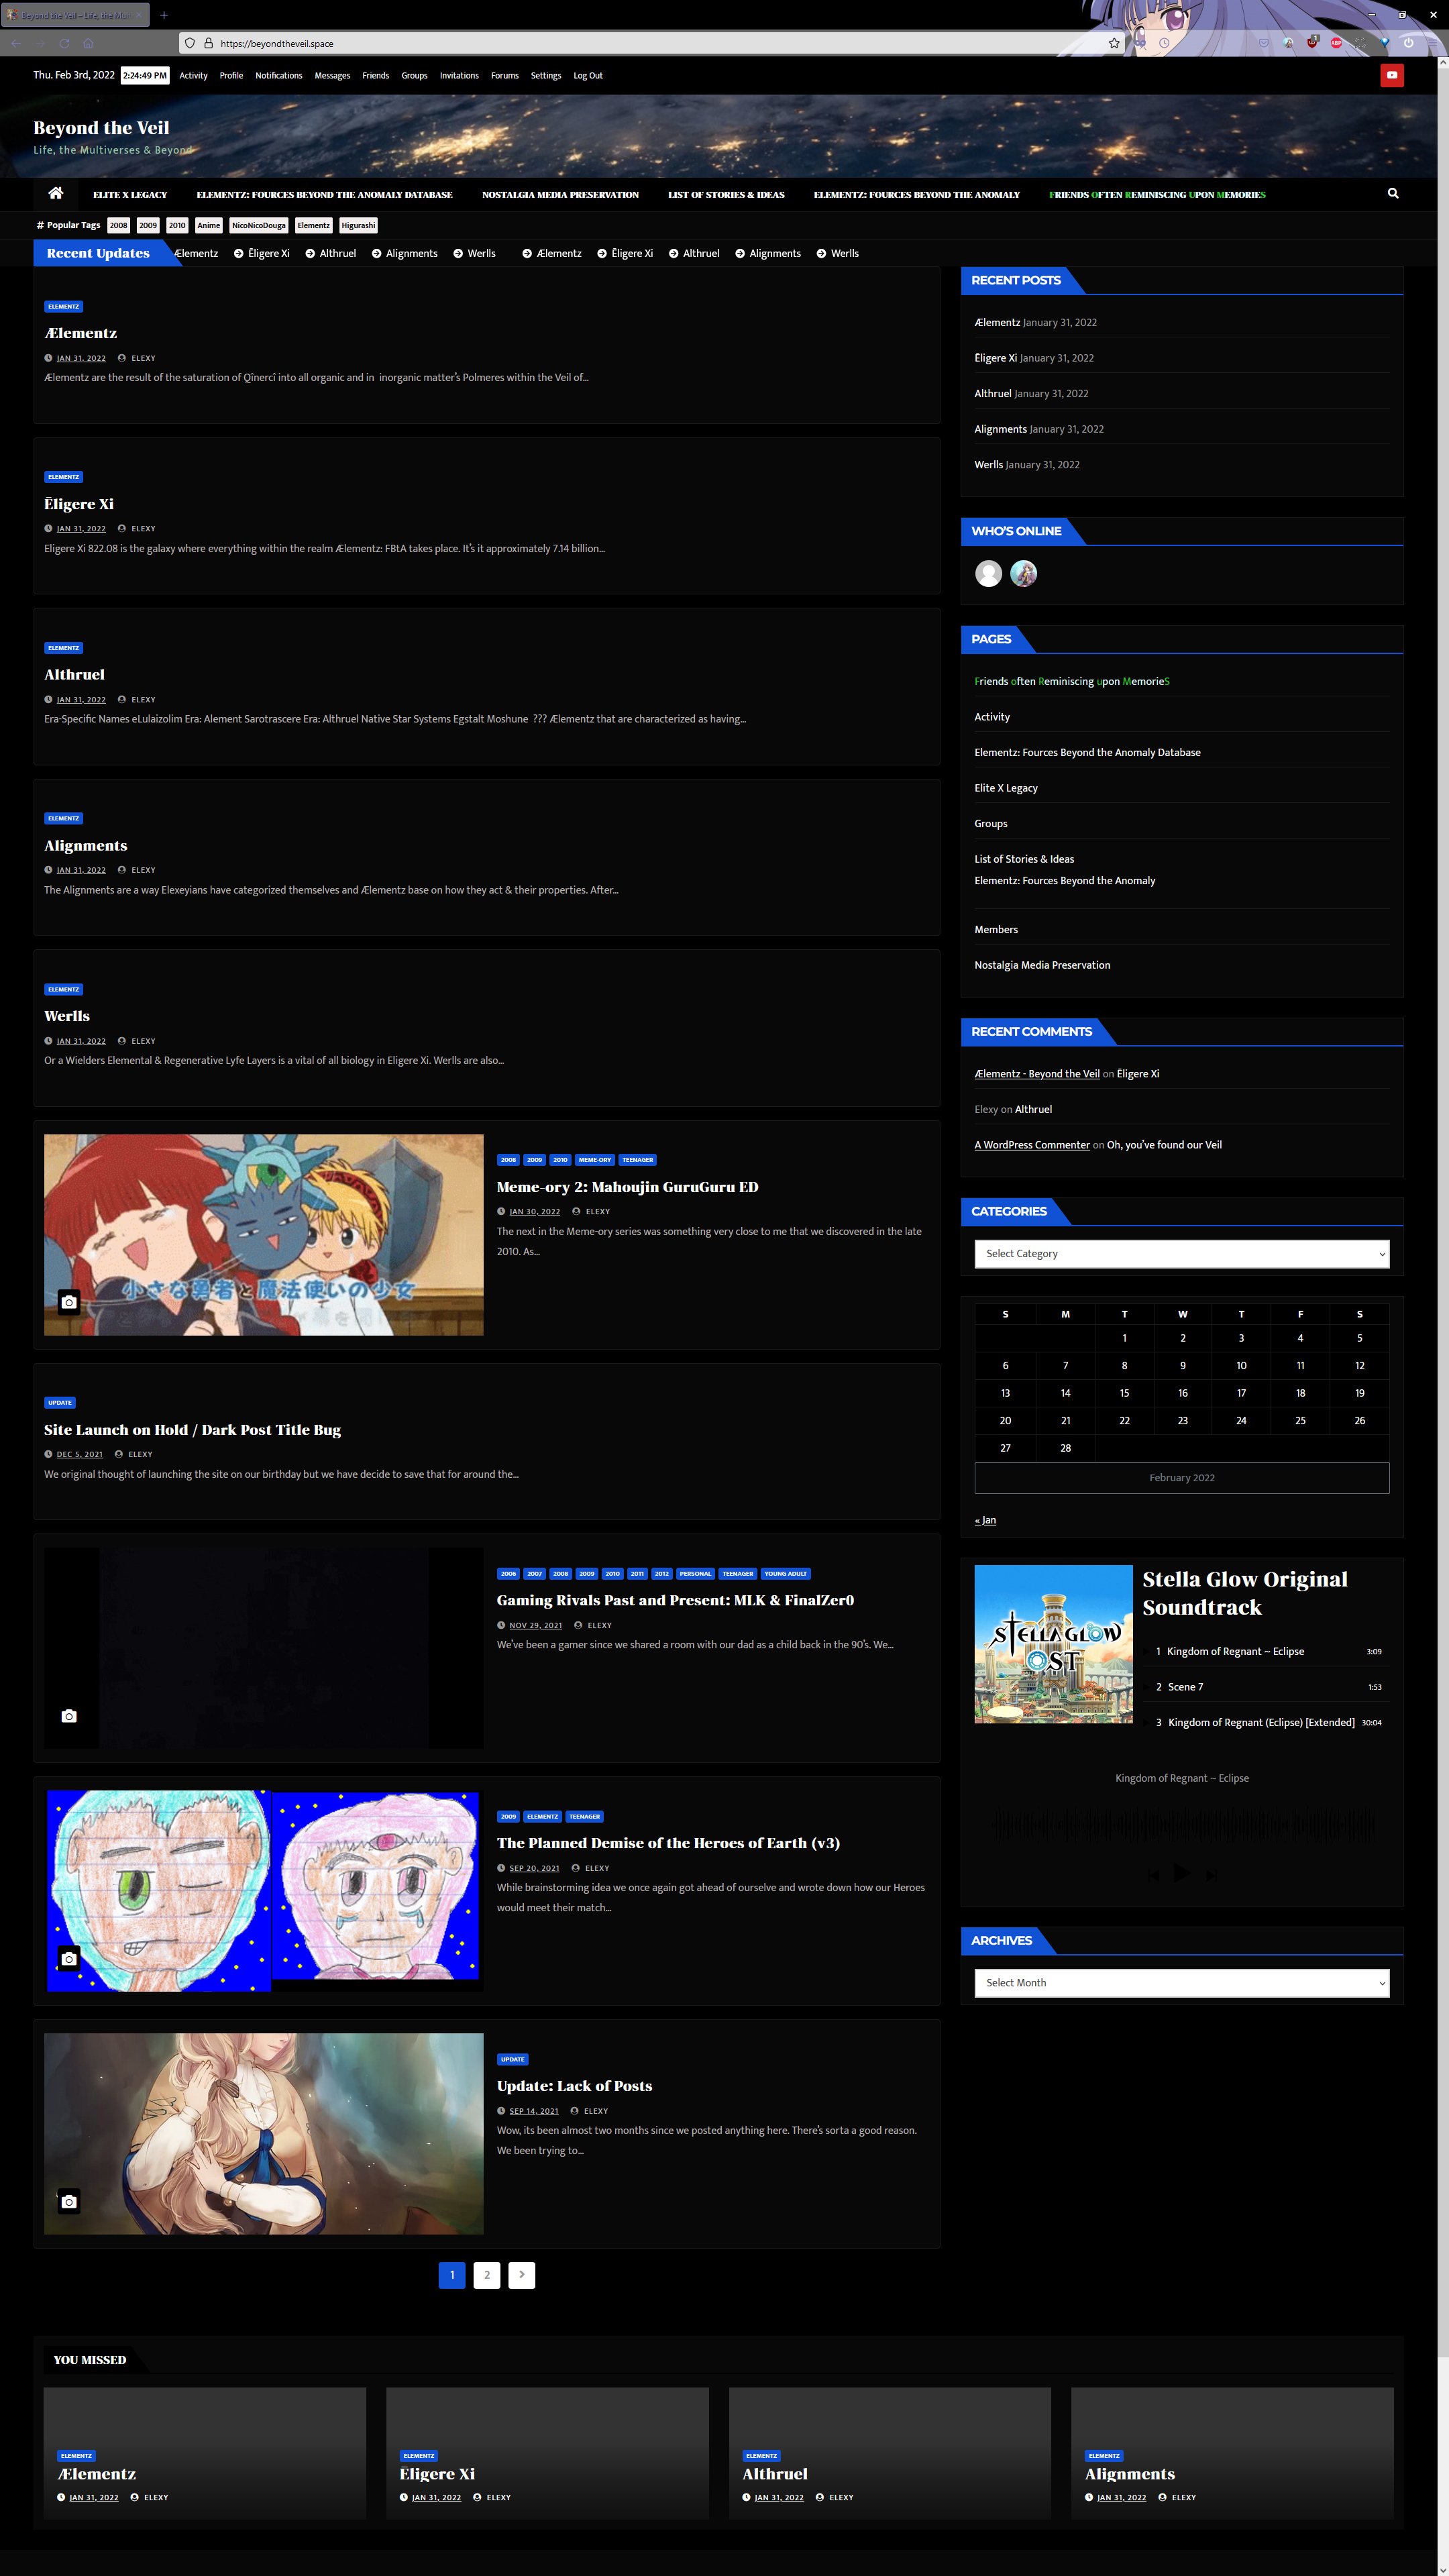The image size is (1449, 2576).
Task: Seek within the audio waveform bar
Action: click(x=1181, y=1826)
